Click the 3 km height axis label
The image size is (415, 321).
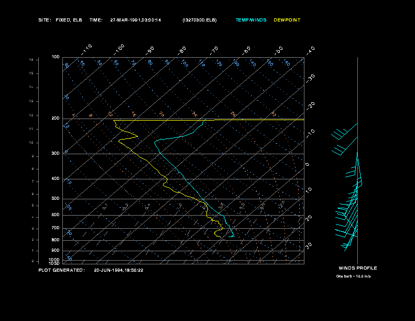33,229
